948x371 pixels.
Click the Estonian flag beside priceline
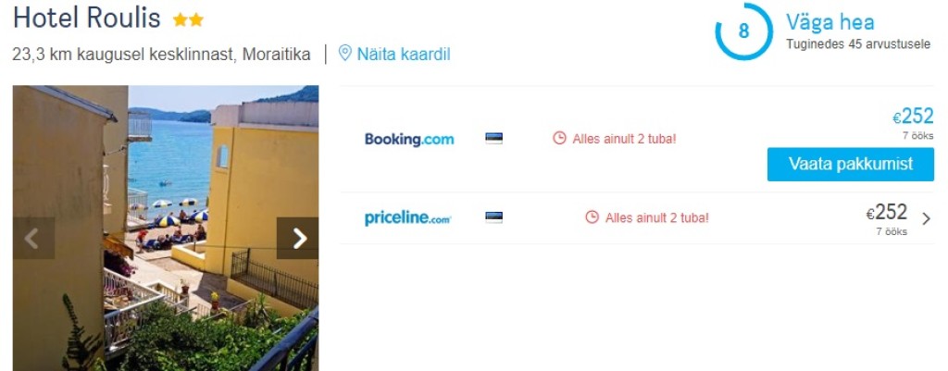coord(494,218)
